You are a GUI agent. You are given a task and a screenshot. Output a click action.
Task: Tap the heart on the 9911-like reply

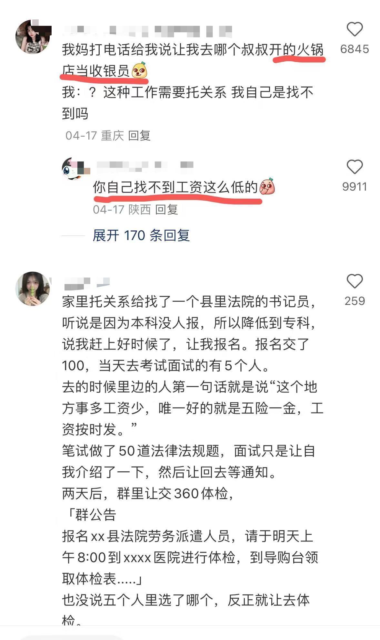pyautogui.click(x=355, y=167)
